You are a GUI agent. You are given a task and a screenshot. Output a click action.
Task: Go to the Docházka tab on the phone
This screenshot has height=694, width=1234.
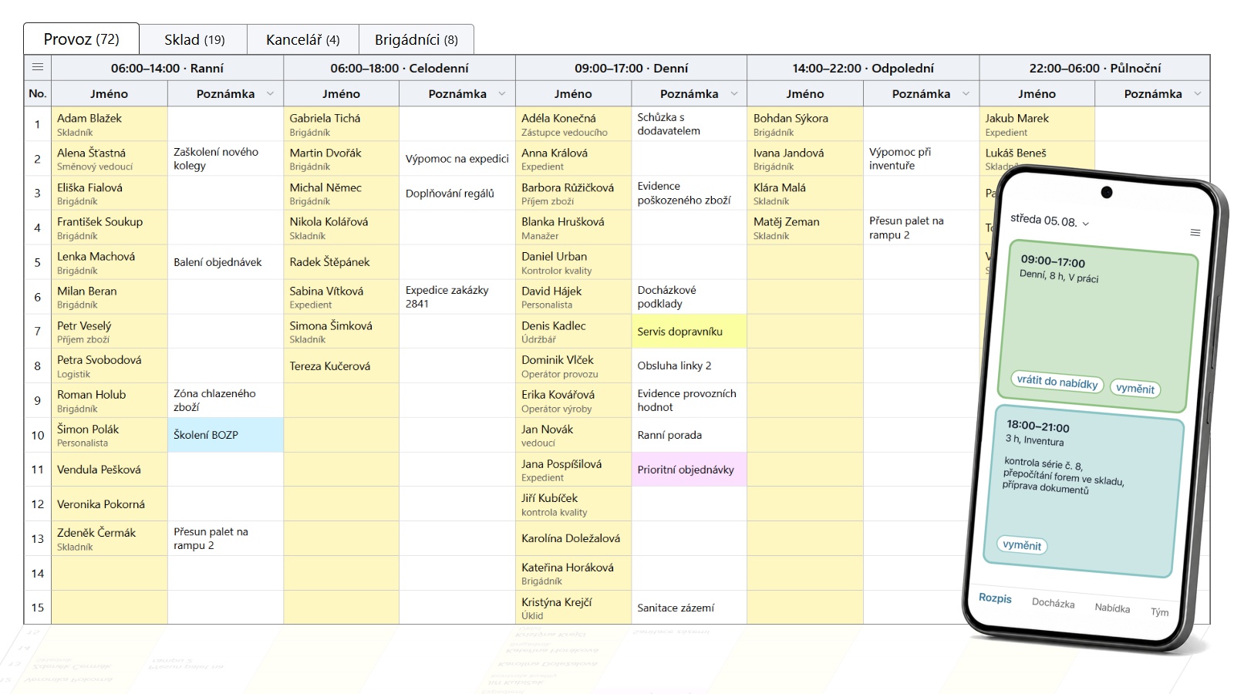coord(1053,603)
